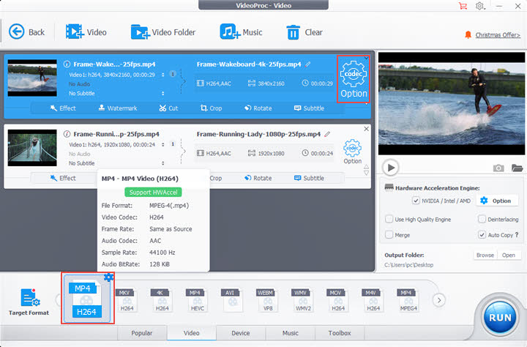Open the folder icon below preview
Screen dimensions: 527x347
517,168
